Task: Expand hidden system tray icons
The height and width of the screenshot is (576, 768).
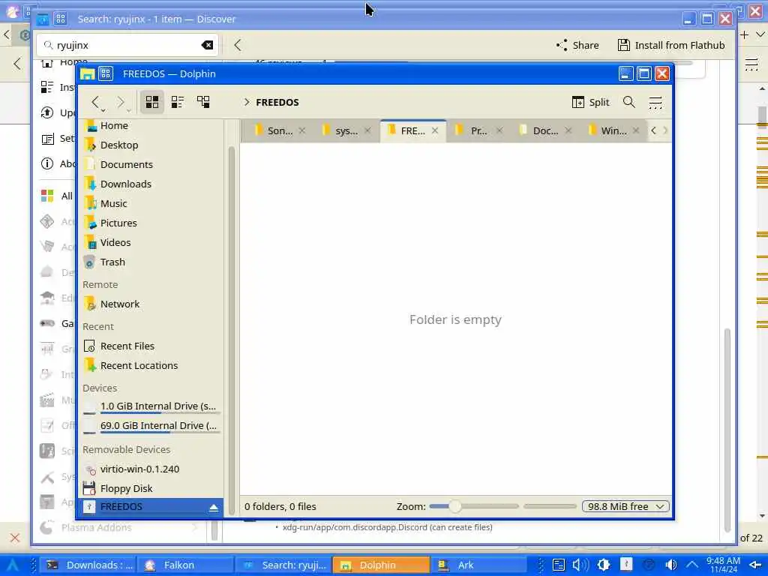Action: pos(692,565)
